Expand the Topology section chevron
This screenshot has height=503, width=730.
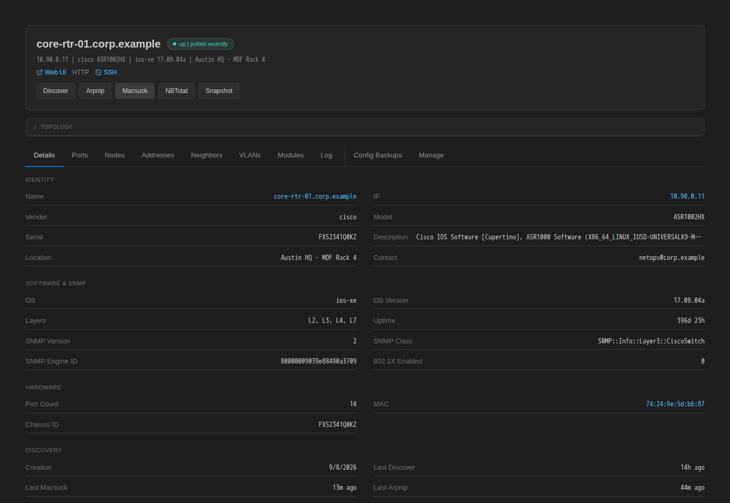pos(35,127)
